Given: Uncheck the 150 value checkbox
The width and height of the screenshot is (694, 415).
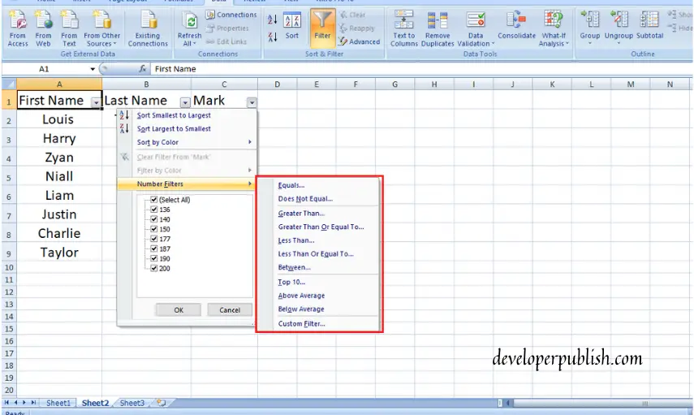Looking at the screenshot, I should tap(154, 229).
